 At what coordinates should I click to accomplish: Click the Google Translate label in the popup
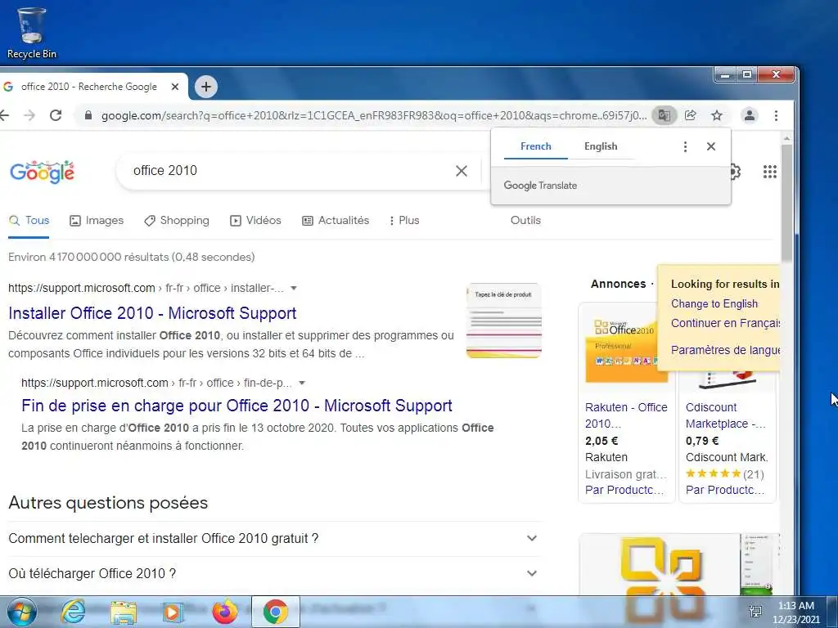pyautogui.click(x=540, y=186)
